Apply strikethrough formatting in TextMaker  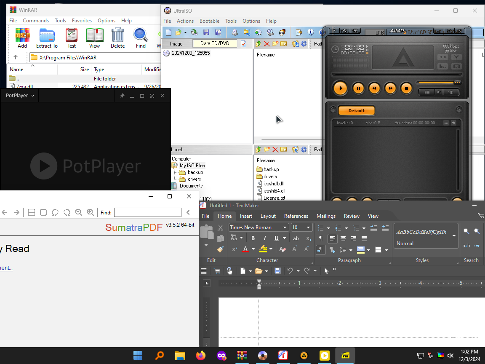296,238
